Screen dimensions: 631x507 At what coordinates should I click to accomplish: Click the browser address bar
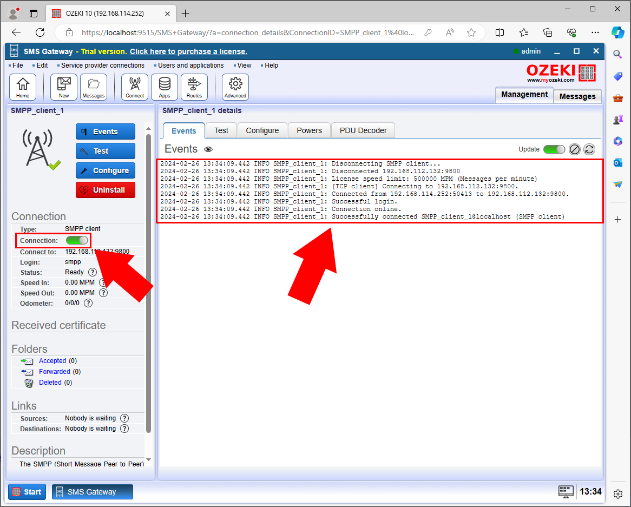[x=247, y=32]
